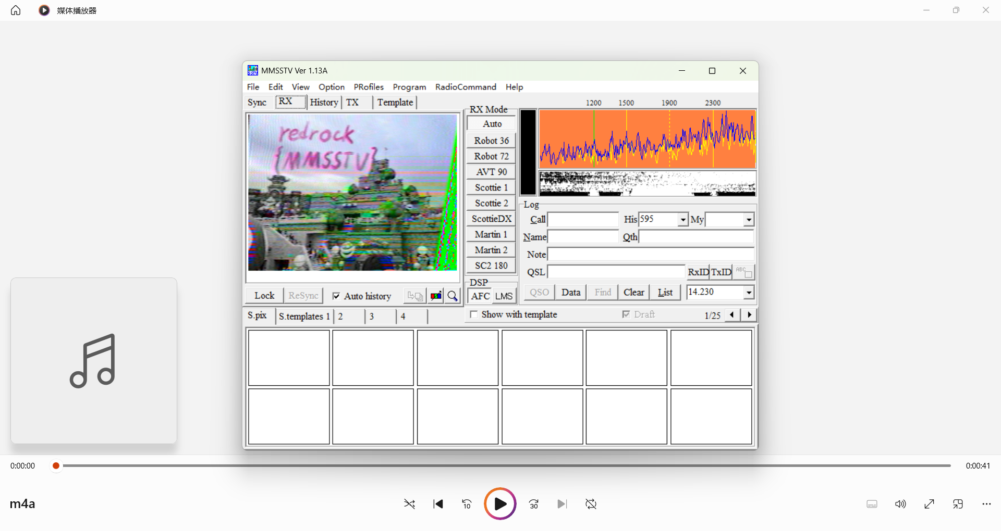Open the RadioCommand menu
The height and width of the screenshot is (531, 1001).
pyautogui.click(x=466, y=87)
